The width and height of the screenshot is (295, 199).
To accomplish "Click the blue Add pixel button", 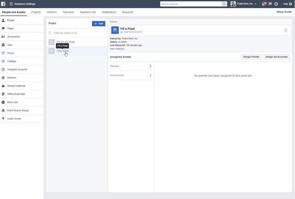I will point(99,23).
